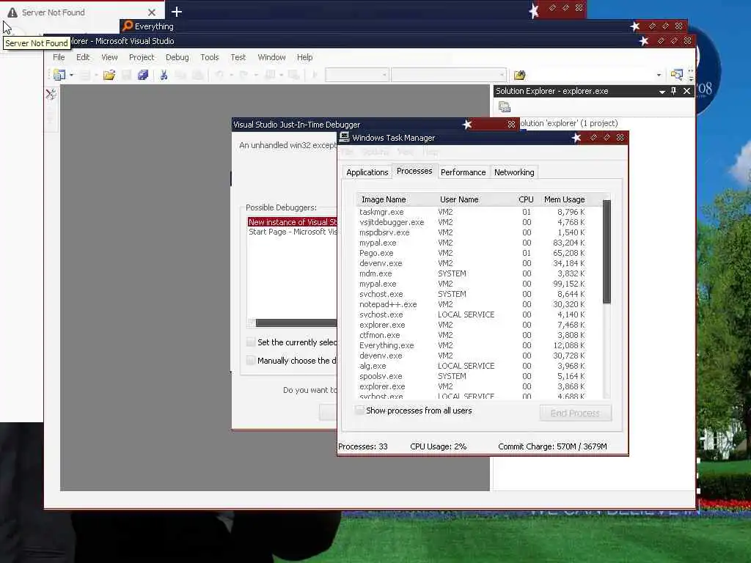Image resolution: width=751 pixels, height=563 pixels.
Task: Click the Save All icon in toolbar
Action: click(x=143, y=75)
